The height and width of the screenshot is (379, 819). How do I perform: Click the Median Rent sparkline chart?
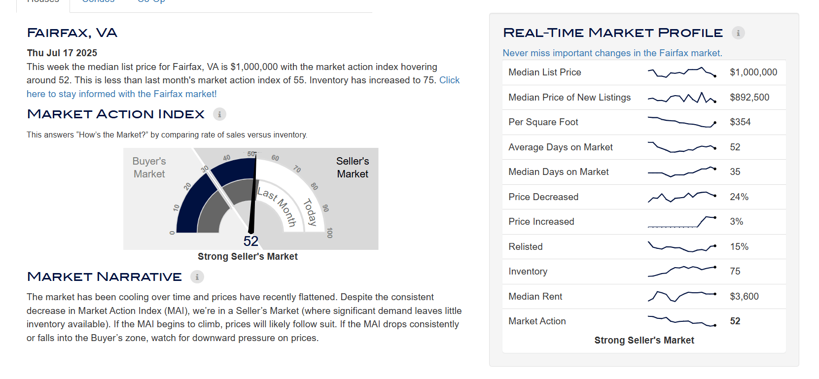tap(682, 297)
